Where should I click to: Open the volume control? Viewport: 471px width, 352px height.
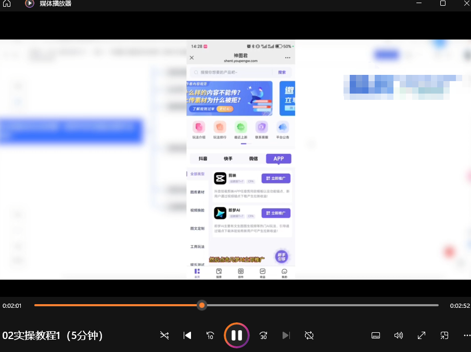click(x=399, y=335)
